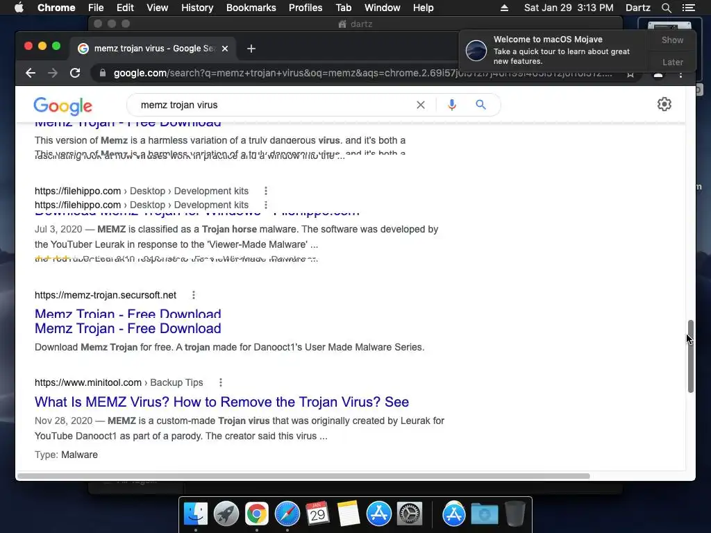The width and height of the screenshot is (711, 533).
Task: Open the Profiles menu
Action: tap(306, 8)
